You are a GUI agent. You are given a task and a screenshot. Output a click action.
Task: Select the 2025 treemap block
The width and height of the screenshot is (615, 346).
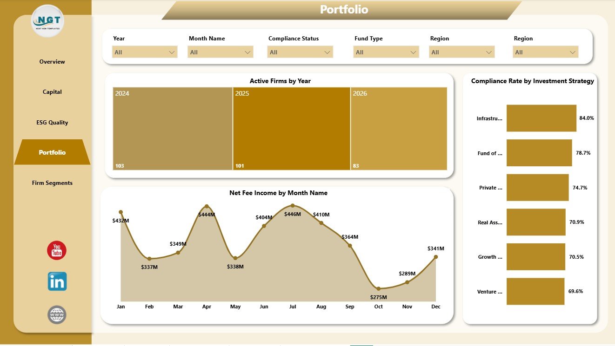tap(292, 129)
